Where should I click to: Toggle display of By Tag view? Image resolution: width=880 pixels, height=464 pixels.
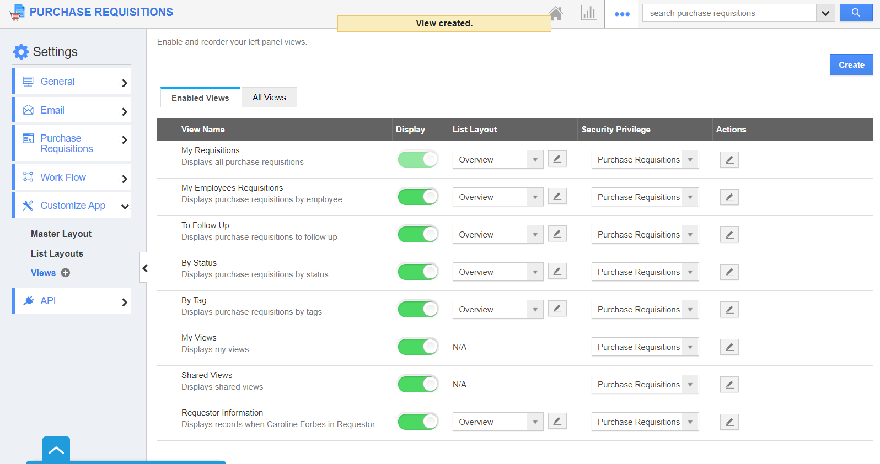pos(418,309)
